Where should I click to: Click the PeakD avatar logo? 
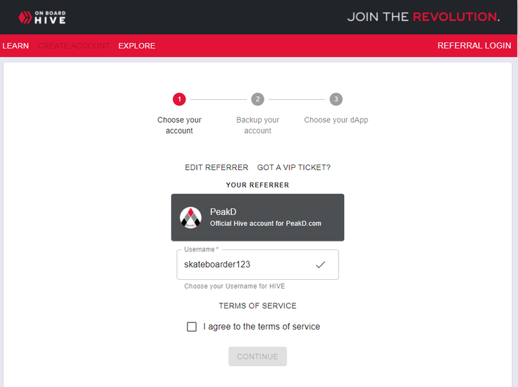click(191, 218)
